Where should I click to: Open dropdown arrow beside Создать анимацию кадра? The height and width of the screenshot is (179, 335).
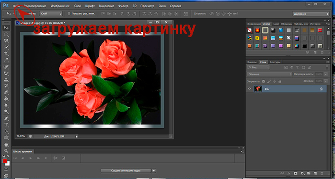tap(154, 170)
